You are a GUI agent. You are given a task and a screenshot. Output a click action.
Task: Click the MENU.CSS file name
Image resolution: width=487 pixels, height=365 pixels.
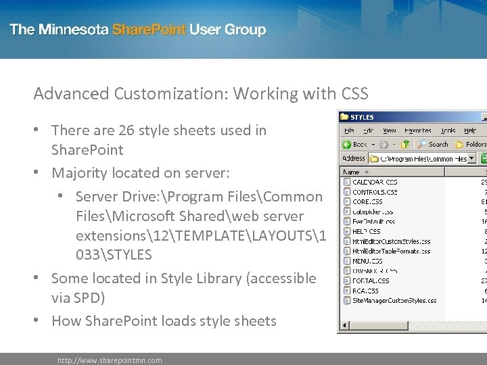367,262
